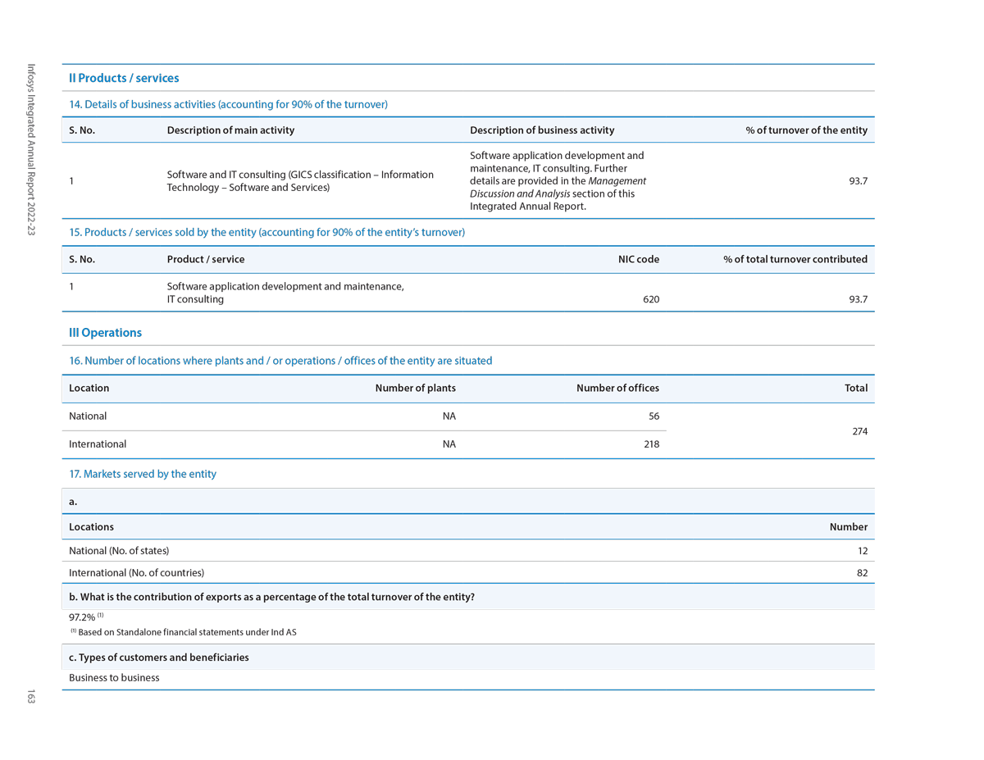
Task: Select the 'NIC code' column header
Action: [x=638, y=259]
